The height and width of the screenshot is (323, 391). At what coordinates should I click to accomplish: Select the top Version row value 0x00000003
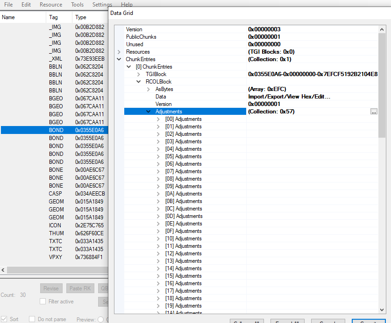(264, 29)
